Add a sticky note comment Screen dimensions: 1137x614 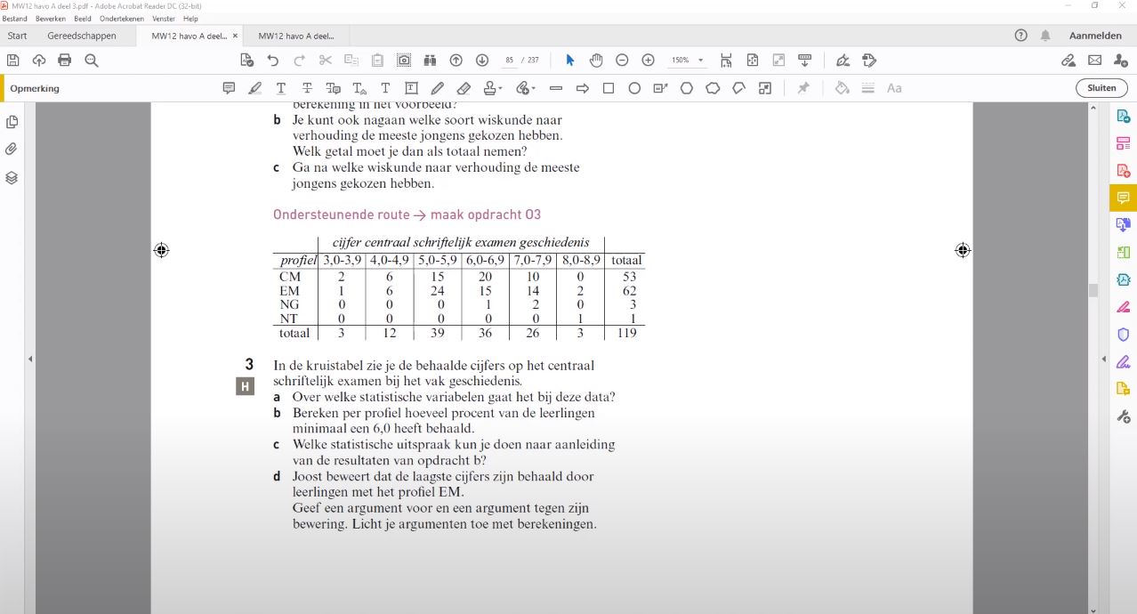pos(229,88)
